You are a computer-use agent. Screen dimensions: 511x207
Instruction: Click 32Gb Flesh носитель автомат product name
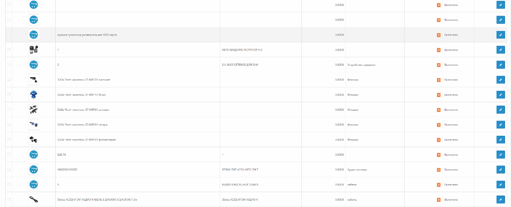pyautogui.click(x=83, y=109)
